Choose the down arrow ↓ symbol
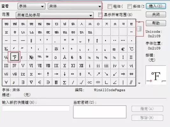The image size is (170, 127). coord(65,74)
